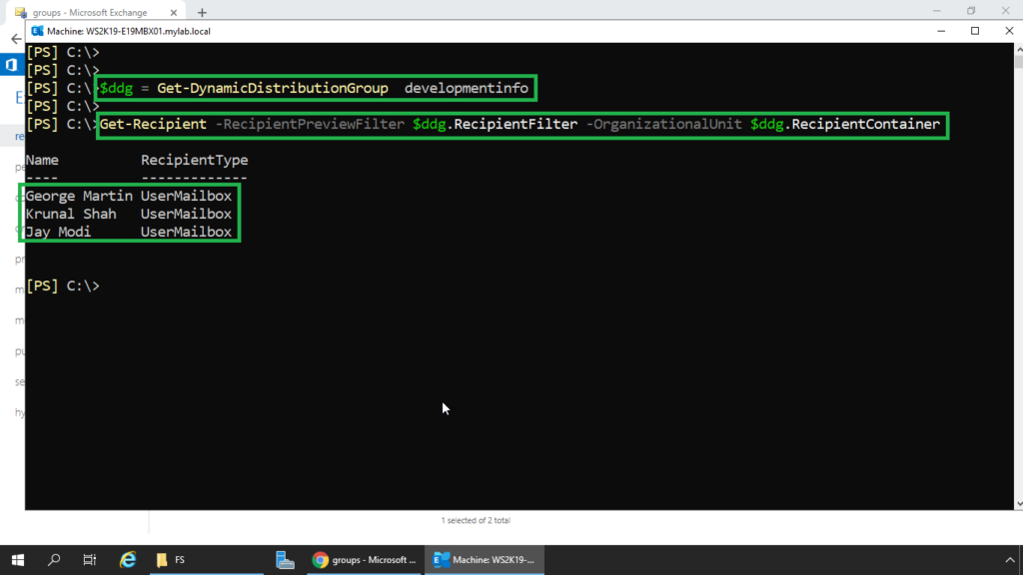Click the last empty [PS] C:\> prompt
Screen dimensions: 1023x575
[x=63, y=286]
